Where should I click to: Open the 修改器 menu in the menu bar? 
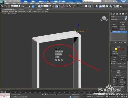click(x=37, y=4)
